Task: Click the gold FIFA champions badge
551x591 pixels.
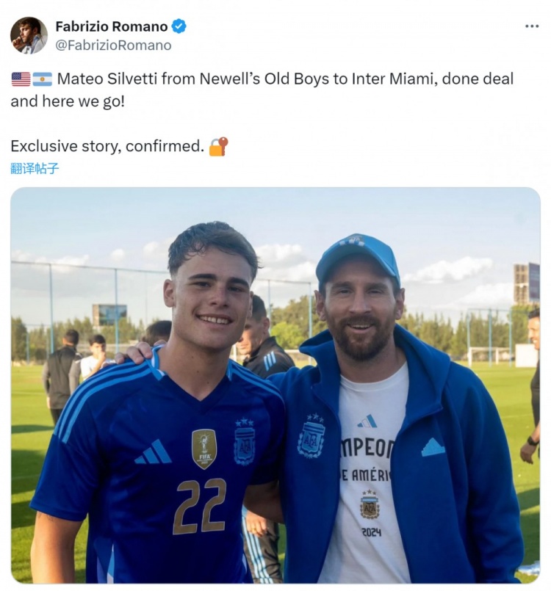Action: coord(204,448)
